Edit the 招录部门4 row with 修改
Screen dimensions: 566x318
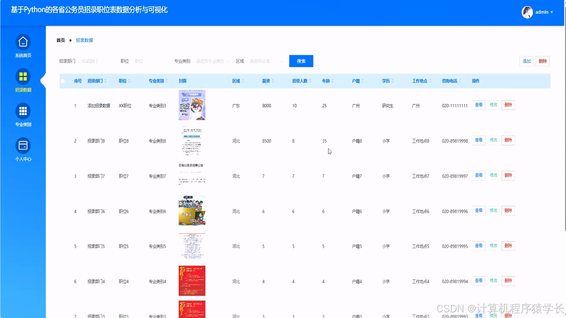493,280
